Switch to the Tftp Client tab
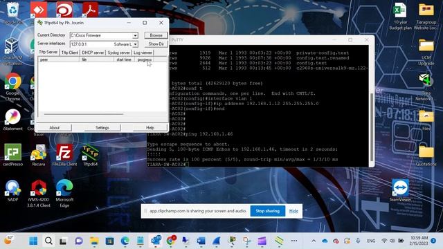The image size is (443, 249). pyautogui.click(x=69, y=53)
